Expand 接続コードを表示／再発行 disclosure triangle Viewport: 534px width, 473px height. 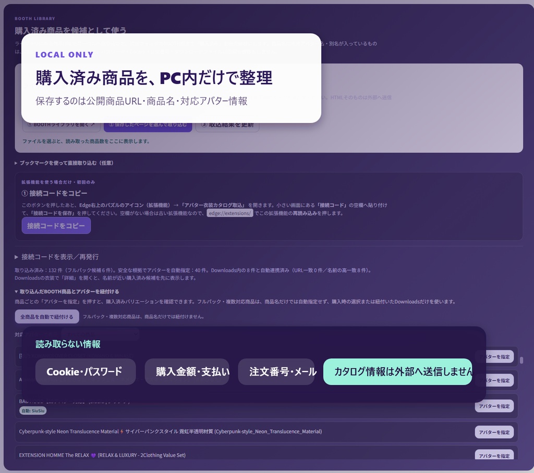pyautogui.click(x=16, y=257)
